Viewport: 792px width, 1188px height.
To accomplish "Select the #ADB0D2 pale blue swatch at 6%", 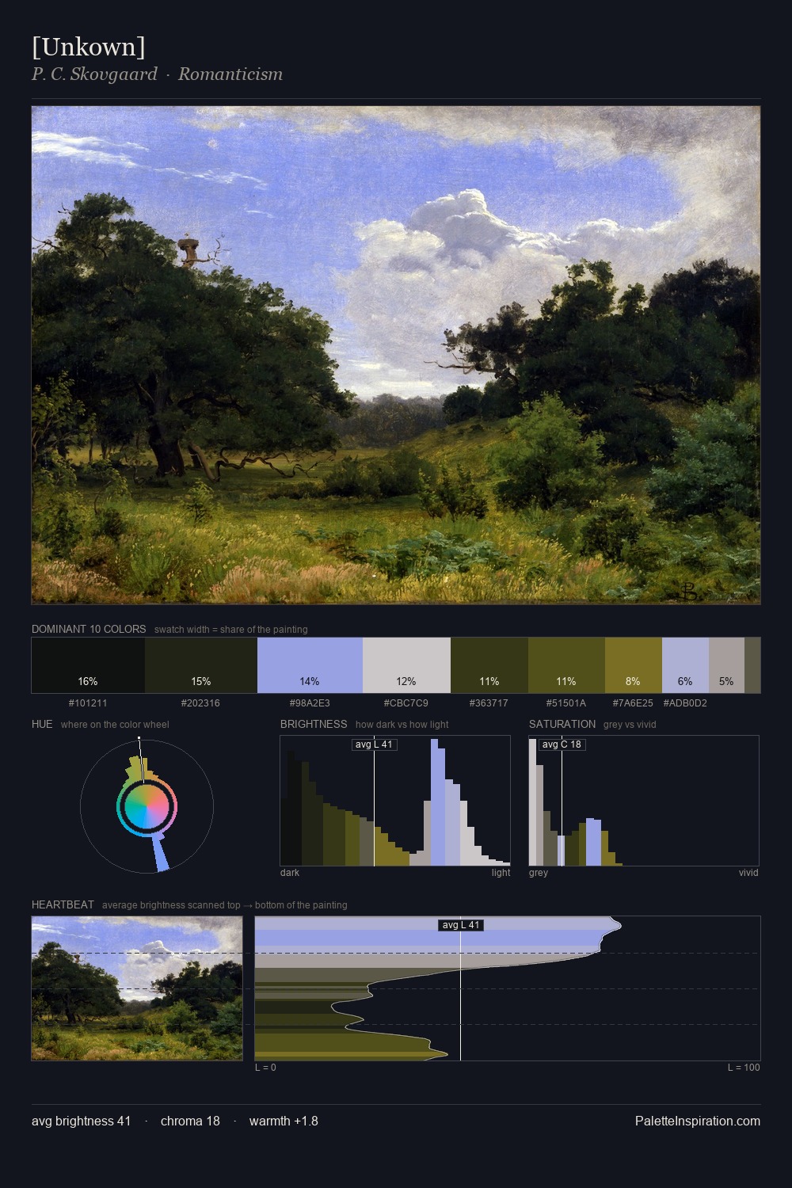I will pyautogui.click(x=685, y=665).
